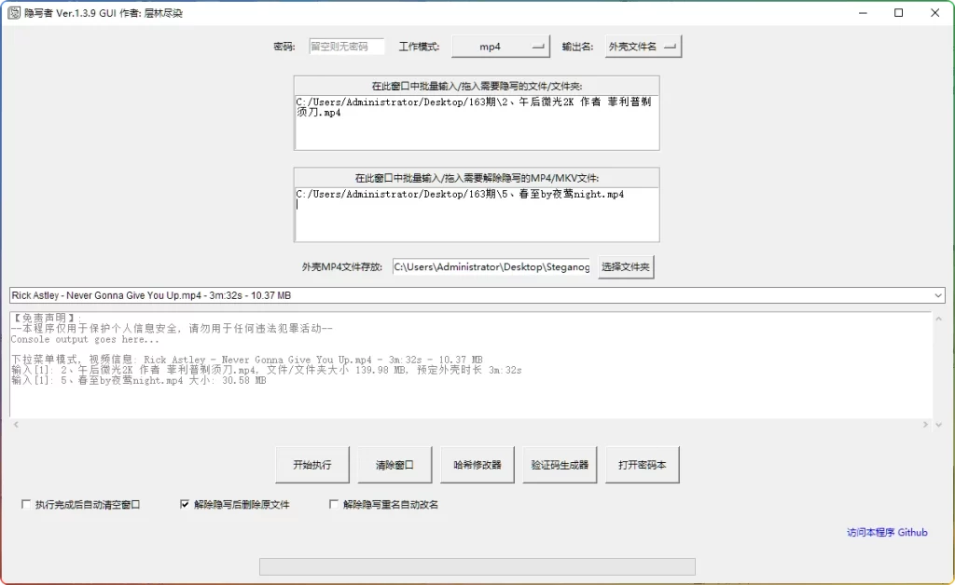Click 选择文件夹 to choose output folder
955x585 pixels.
(624, 266)
